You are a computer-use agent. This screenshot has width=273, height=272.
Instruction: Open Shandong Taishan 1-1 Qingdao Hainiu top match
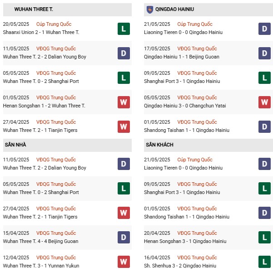pyautogui.click(x=187, y=130)
